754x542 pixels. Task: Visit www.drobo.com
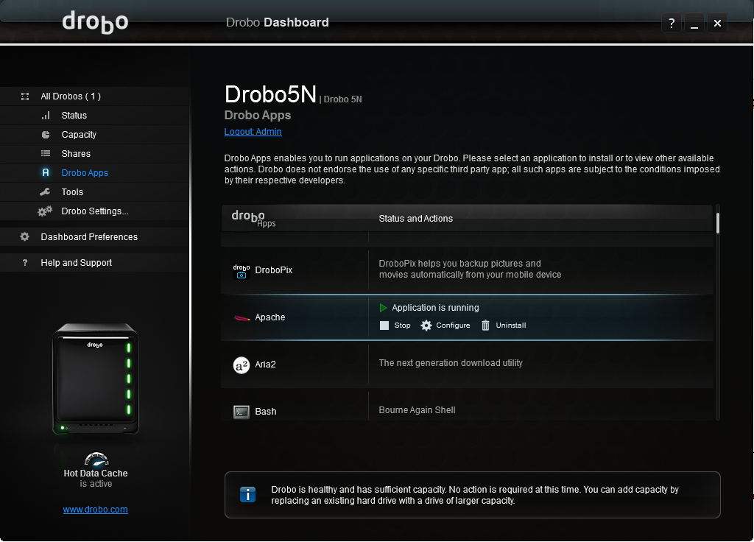point(95,510)
